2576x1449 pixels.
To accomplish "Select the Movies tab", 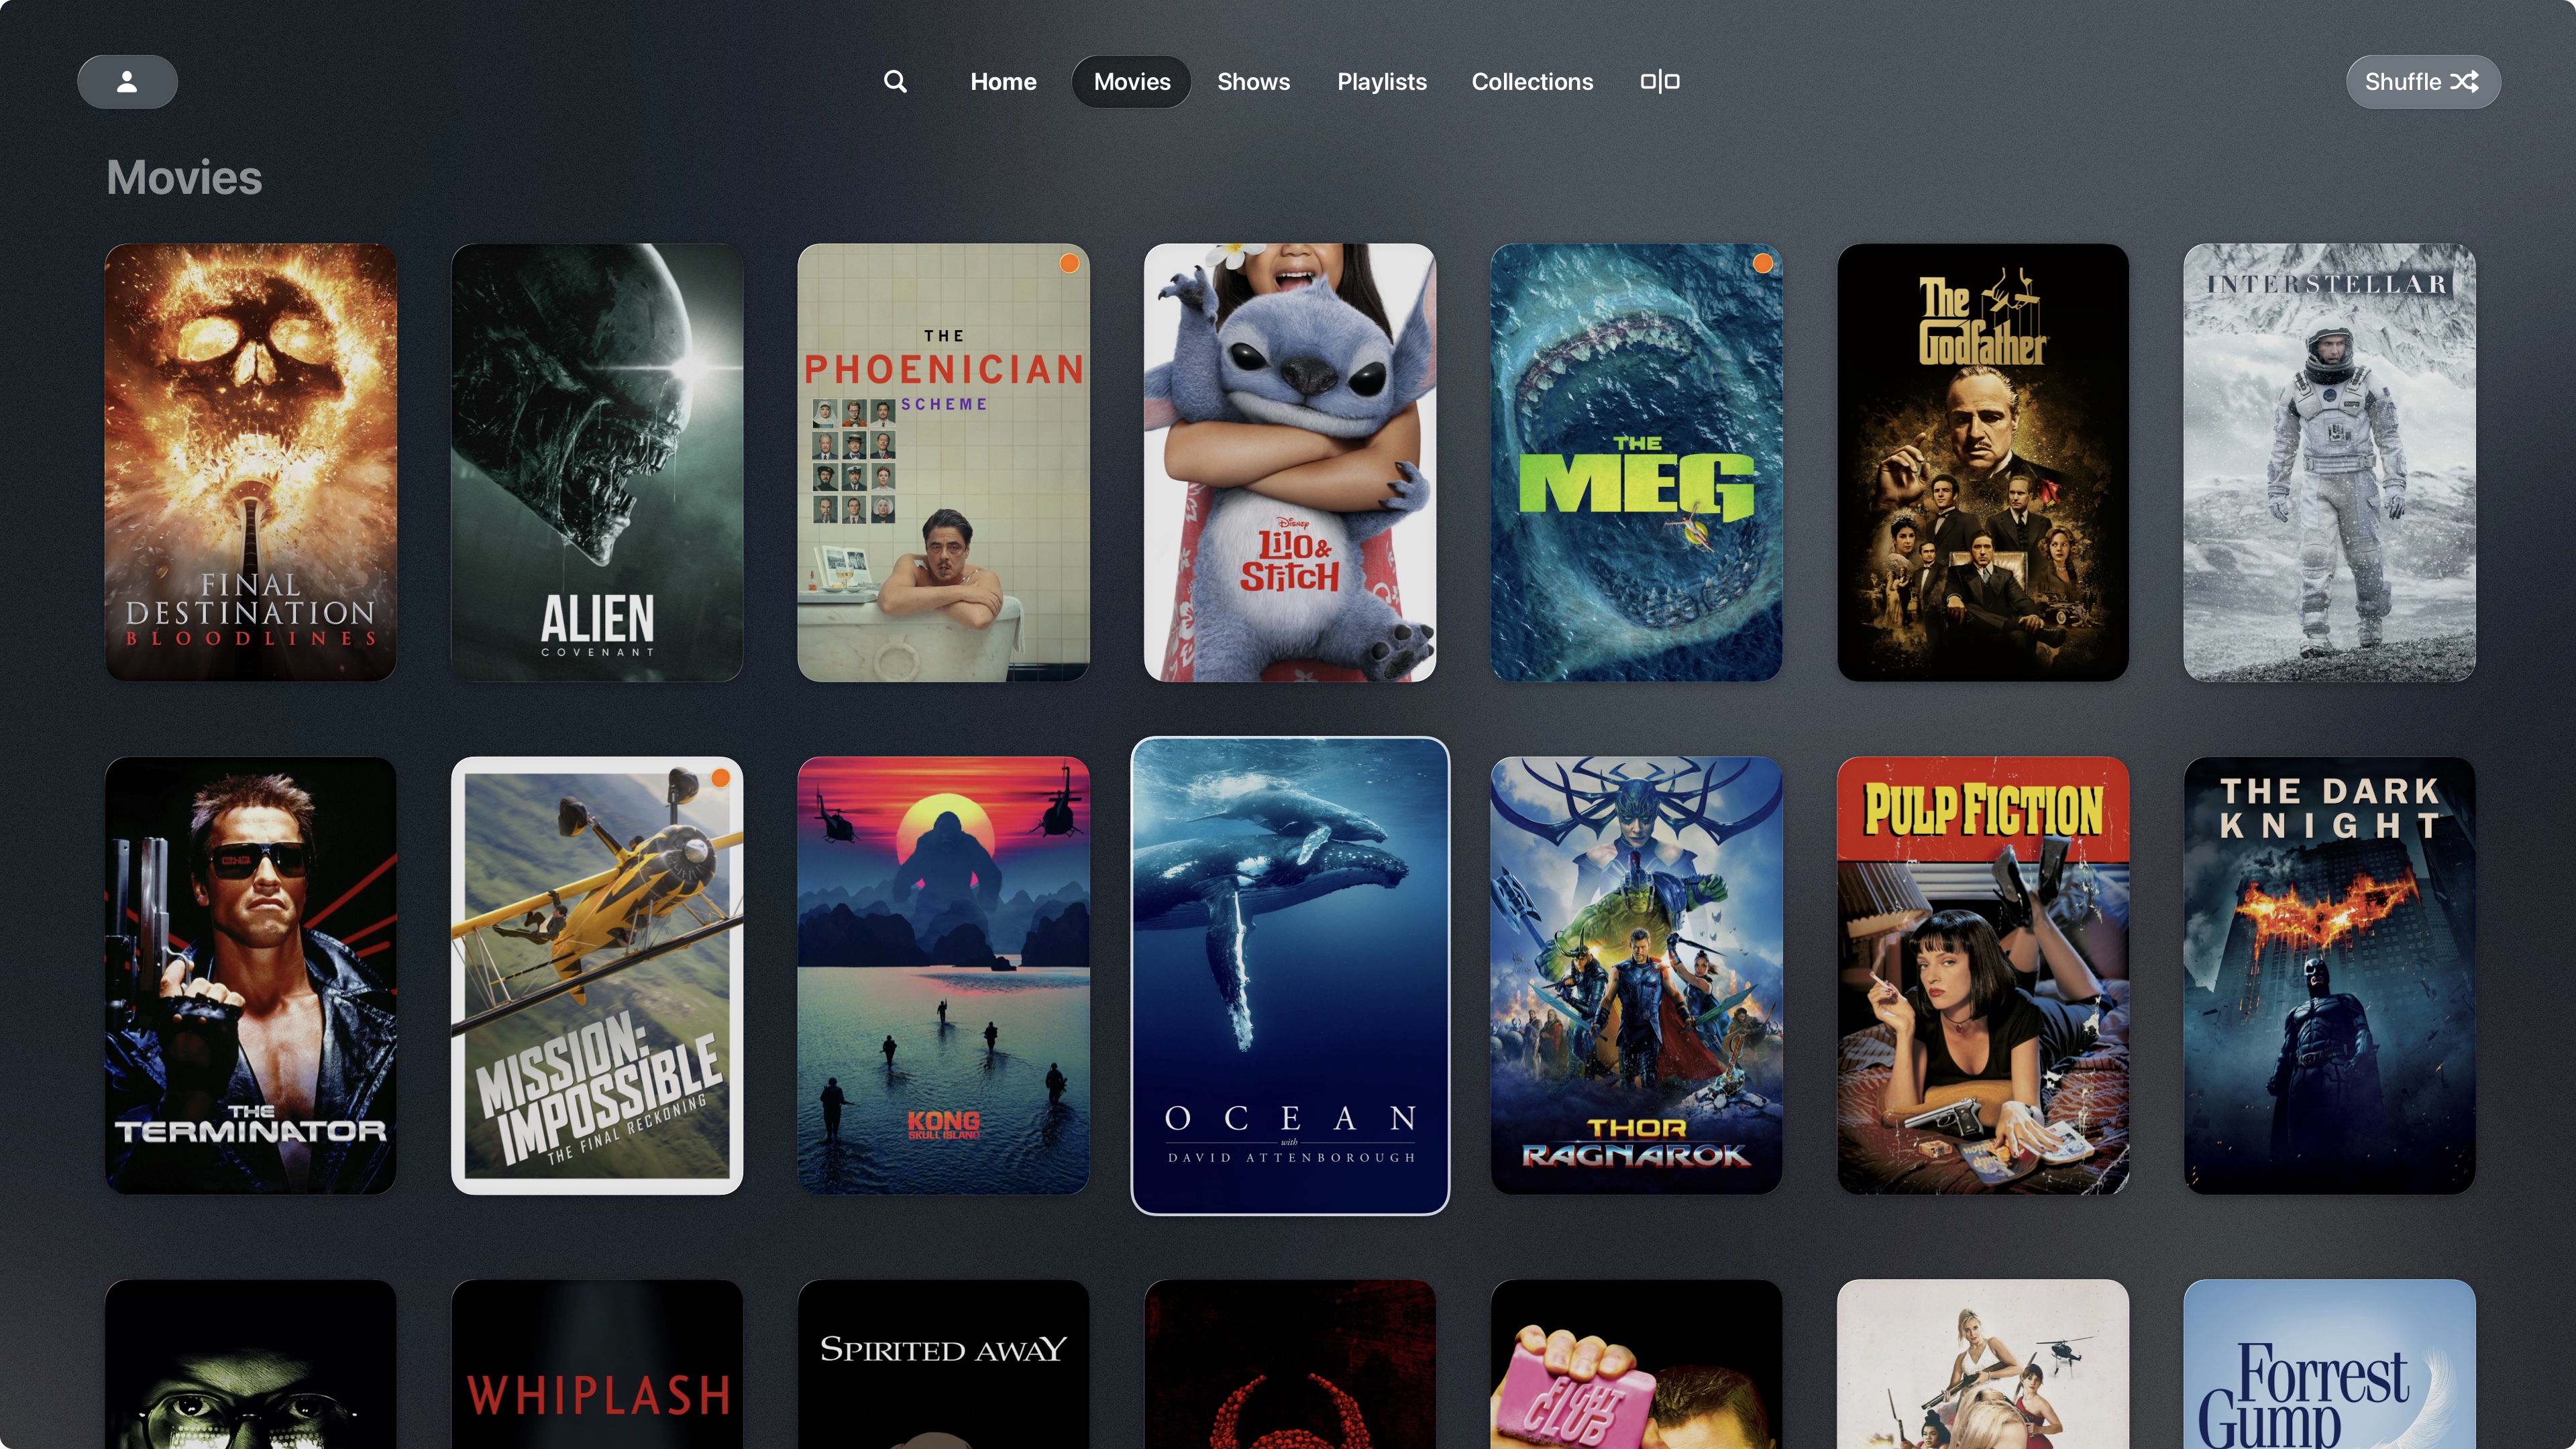I will pos(1131,82).
